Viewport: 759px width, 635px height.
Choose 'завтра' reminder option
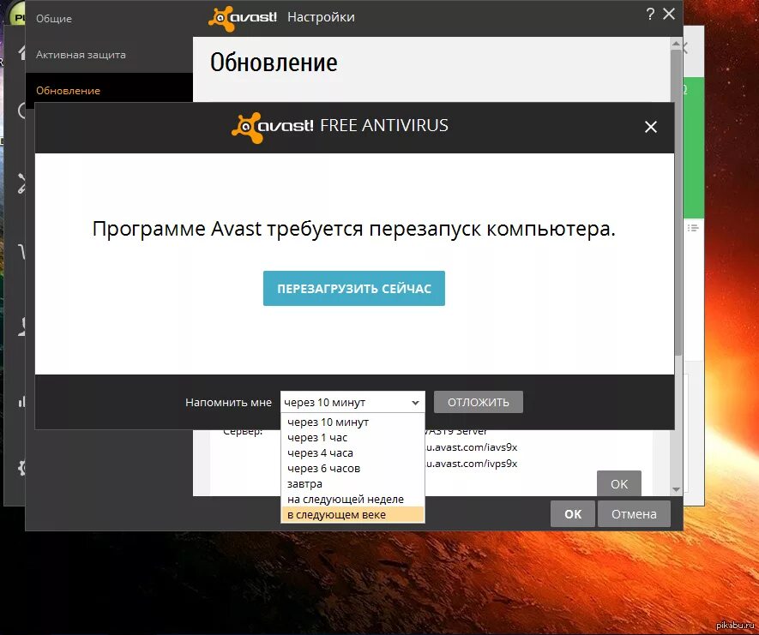coord(352,484)
